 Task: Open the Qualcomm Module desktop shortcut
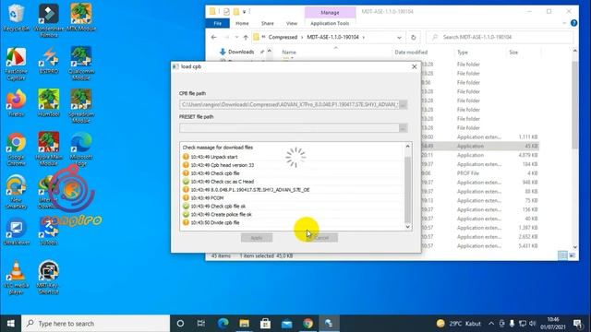tap(81, 64)
